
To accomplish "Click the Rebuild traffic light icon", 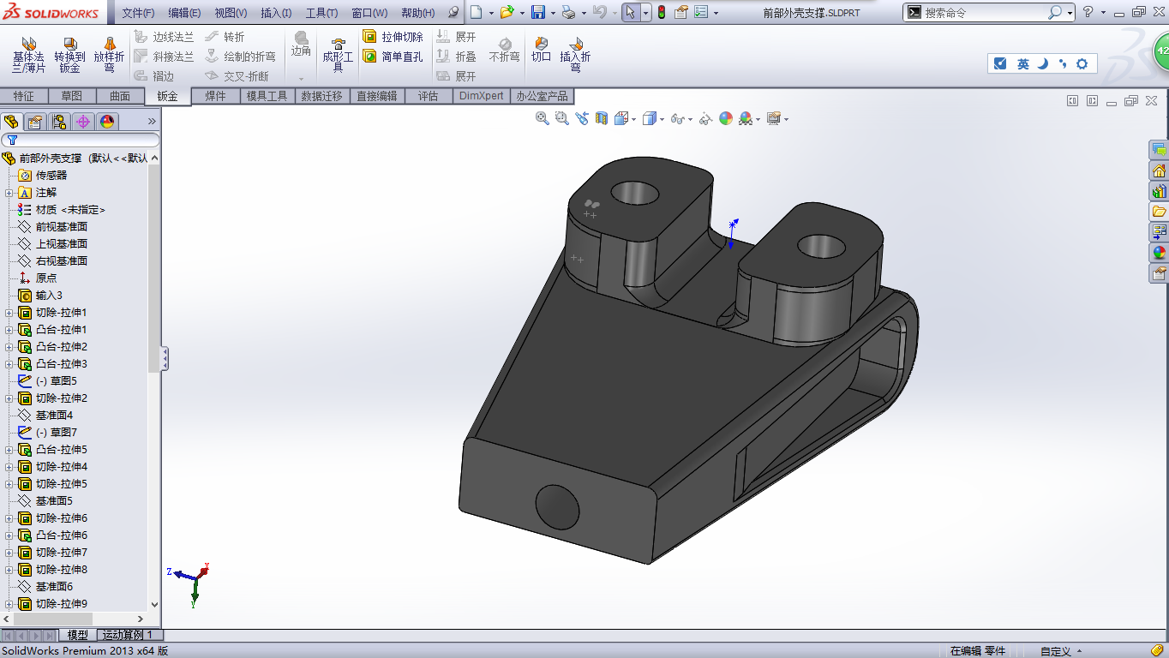I will tap(661, 12).
